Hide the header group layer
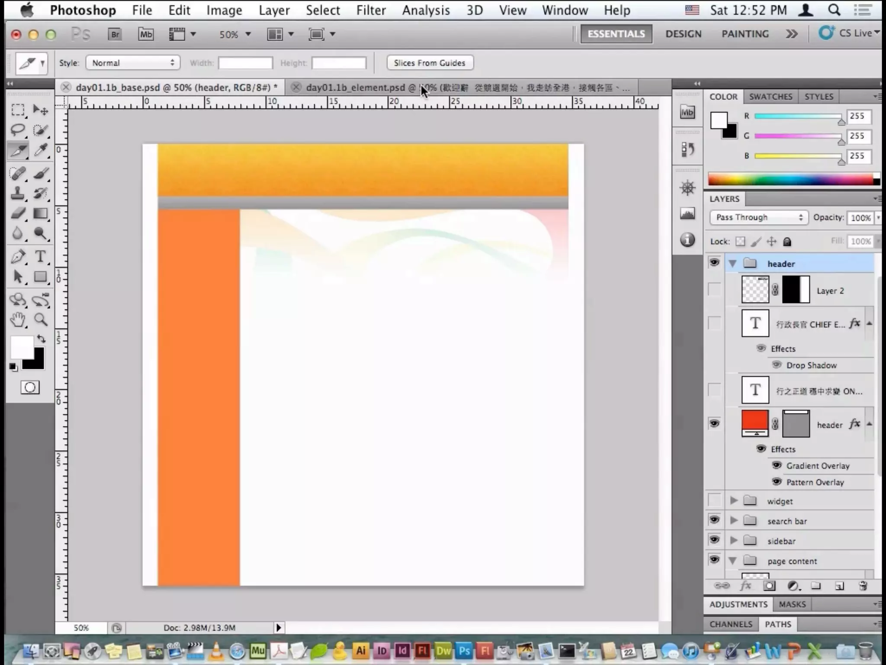The width and height of the screenshot is (886, 665). coord(714,263)
